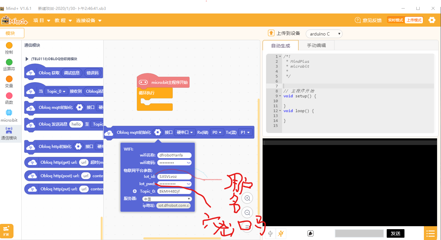Zoom in the block workspace
Viewport: 441px width, 240px height.
point(247,198)
